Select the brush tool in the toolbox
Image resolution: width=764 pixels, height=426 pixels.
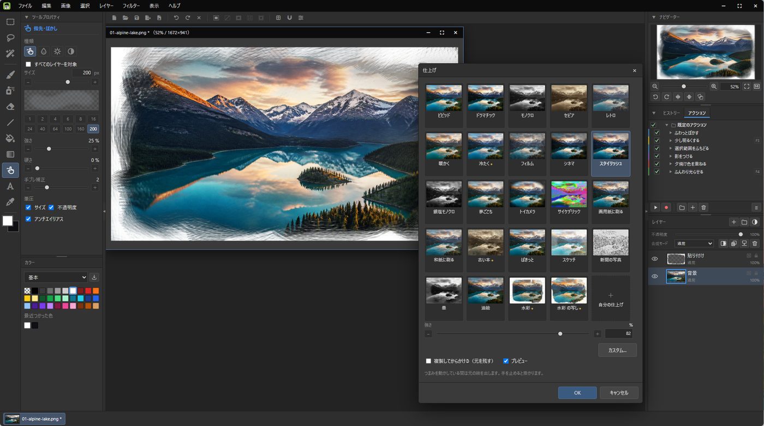(10, 75)
